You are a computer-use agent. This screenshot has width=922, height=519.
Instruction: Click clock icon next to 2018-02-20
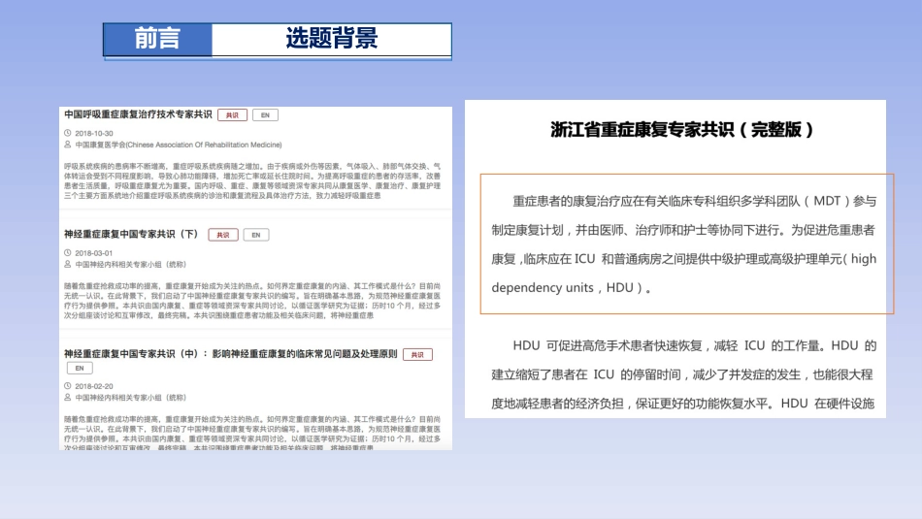[x=68, y=386]
